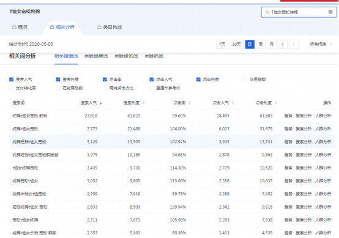
Task: Click the 129.94% click rate cell
Action: coord(178,207)
